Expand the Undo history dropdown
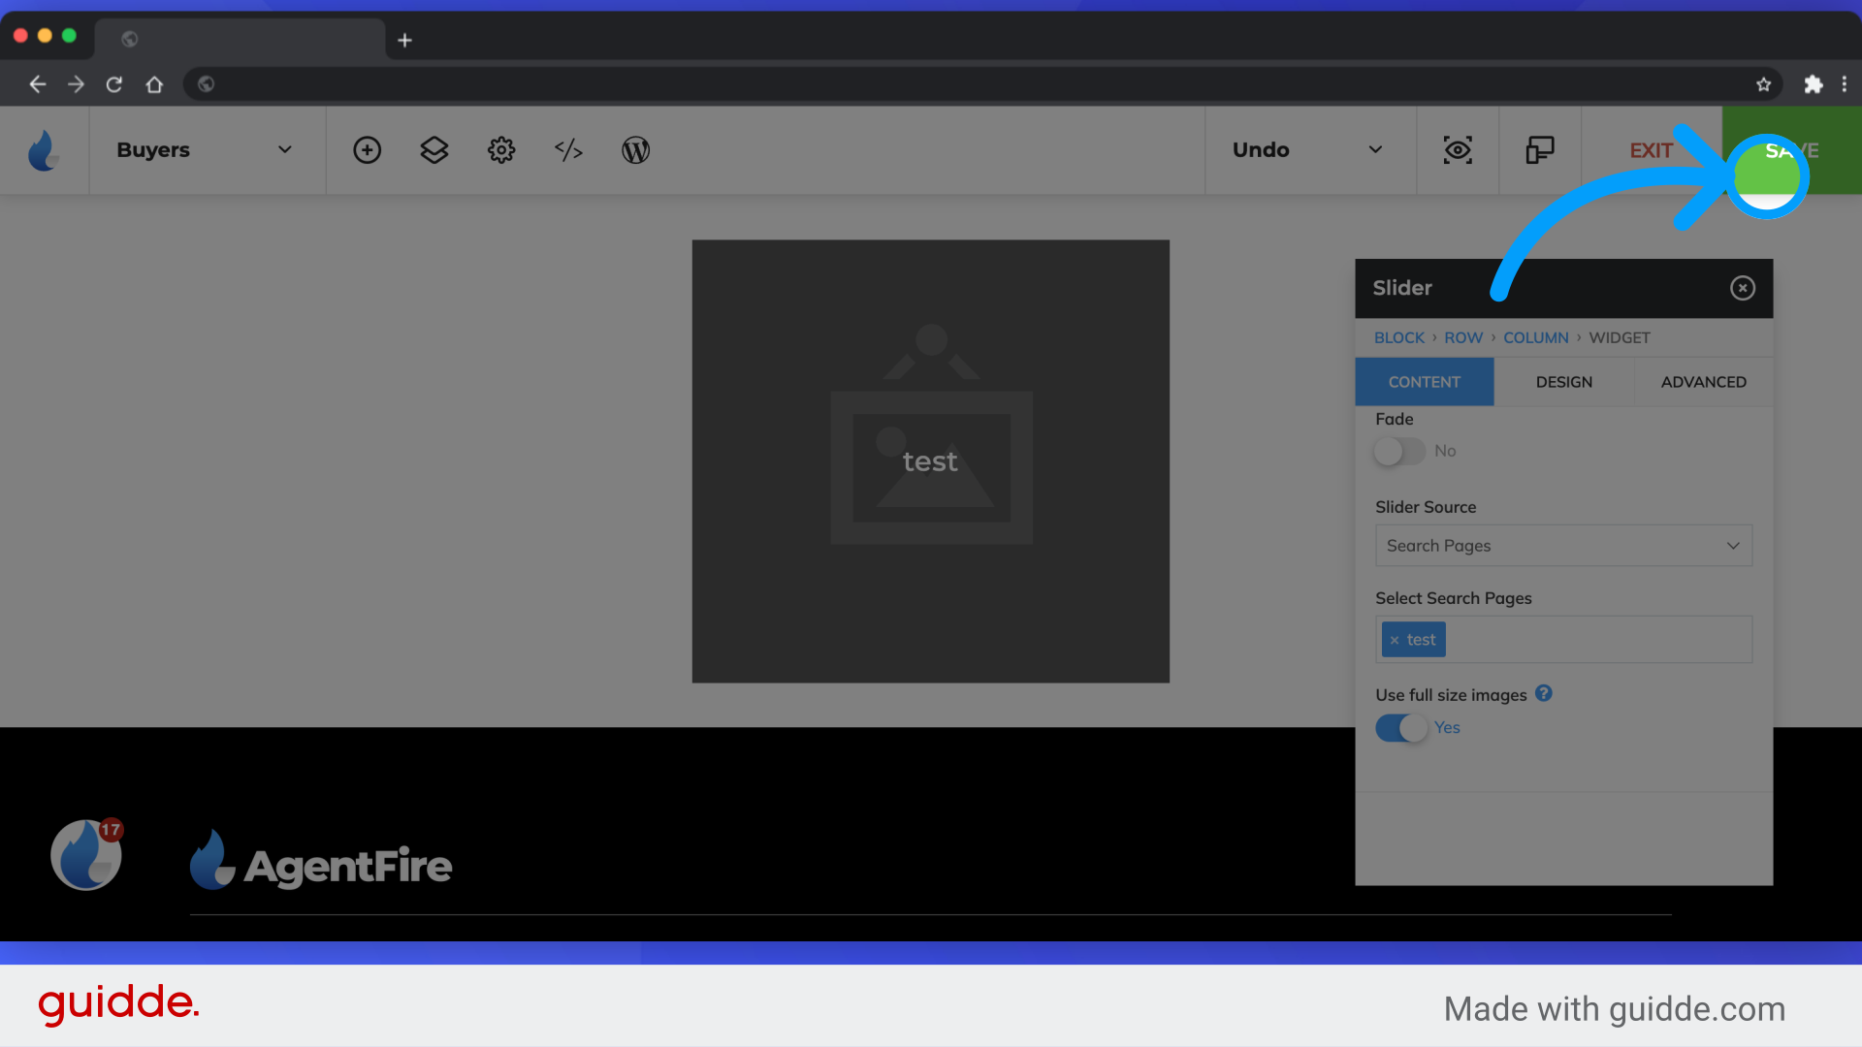This screenshot has width=1862, height=1047. coord(1309,150)
